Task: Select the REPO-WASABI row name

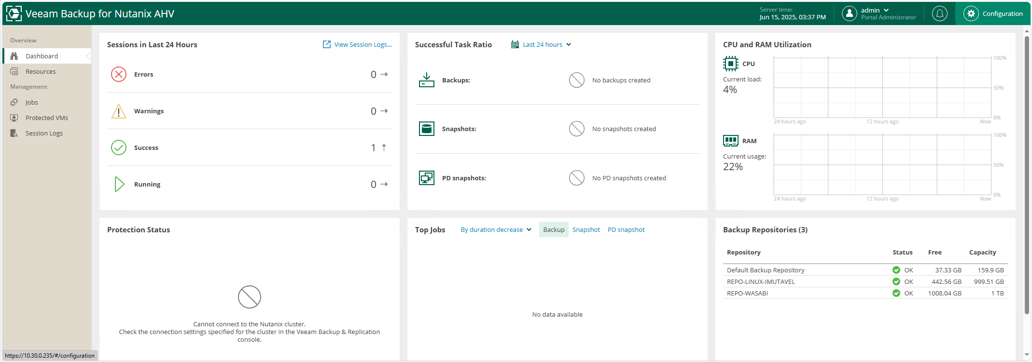Action: 747,293
